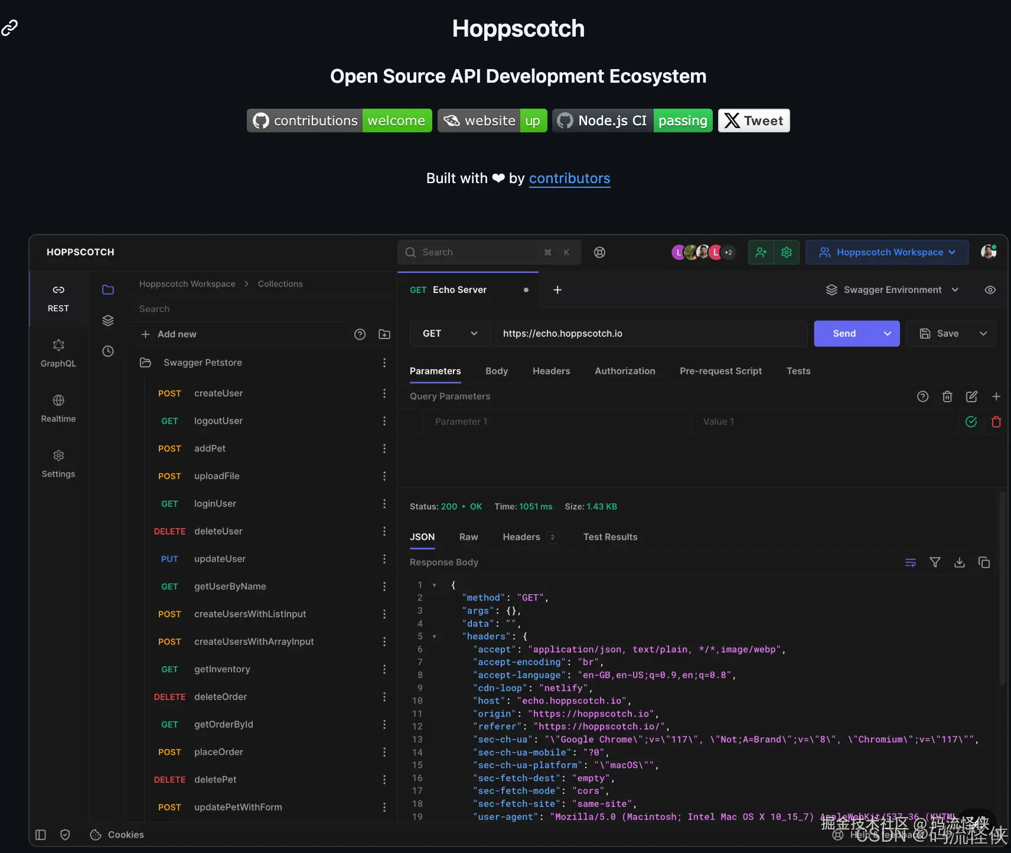Open Settings in the sidebar
This screenshot has width=1011, height=853.
pyautogui.click(x=58, y=464)
